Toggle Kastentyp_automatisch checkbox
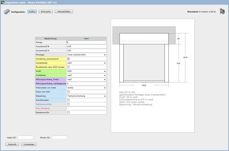The width and height of the screenshot is (229, 151). [68, 59]
